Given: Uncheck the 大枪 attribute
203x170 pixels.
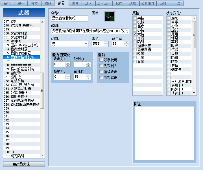Looking at the screenshot, I should 135,34.
